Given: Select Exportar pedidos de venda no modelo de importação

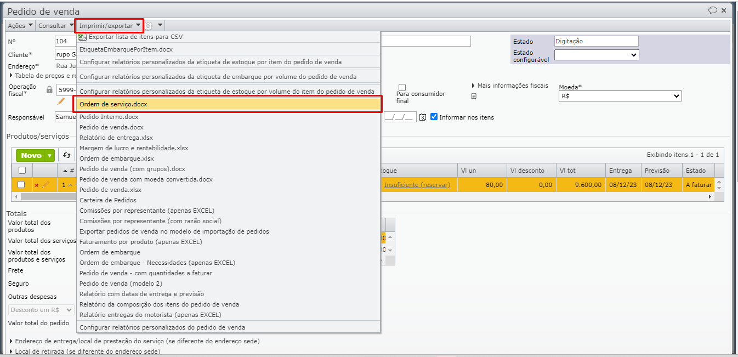Looking at the screenshot, I should pyautogui.click(x=228, y=231).
